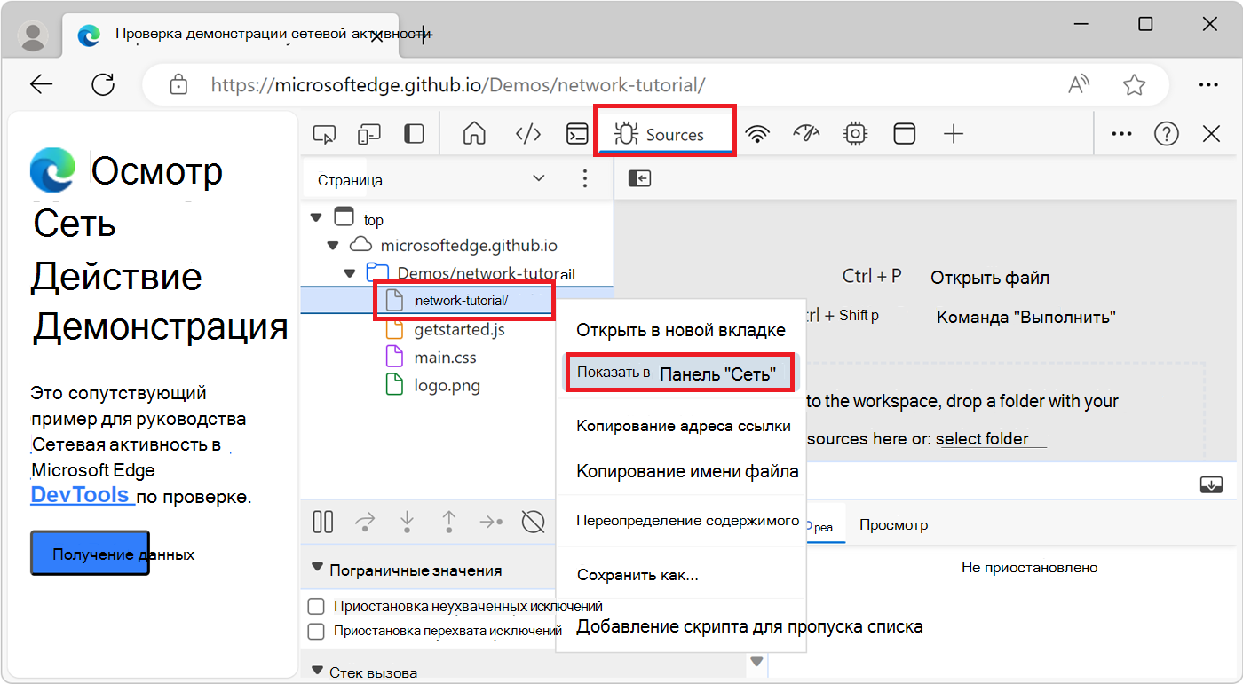Pause script execution with pause icon
The width and height of the screenshot is (1243, 684).
pyautogui.click(x=322, y=522)
